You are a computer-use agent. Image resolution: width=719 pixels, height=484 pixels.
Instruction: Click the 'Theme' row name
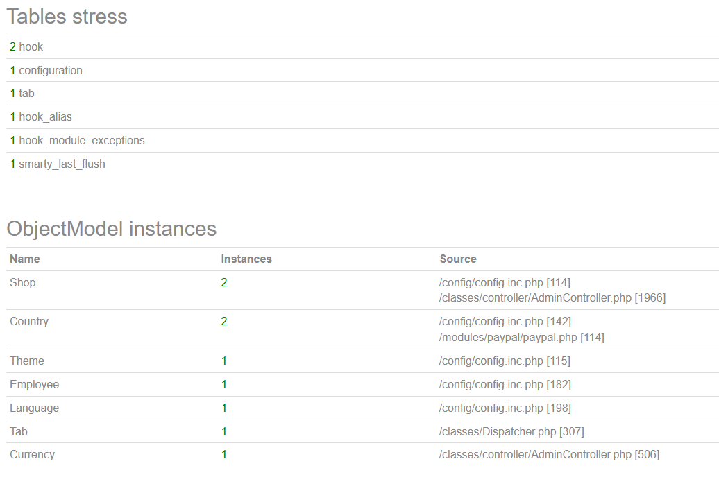pyautogui.click(x=27, y=361)
